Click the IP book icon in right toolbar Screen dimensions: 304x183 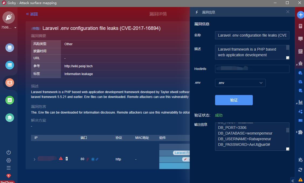[x=300, y=51]
